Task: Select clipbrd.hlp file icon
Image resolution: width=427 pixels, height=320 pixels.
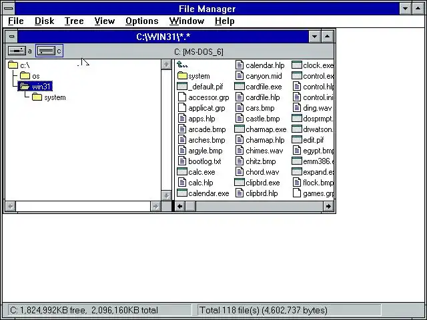Action: coord(240,193)
